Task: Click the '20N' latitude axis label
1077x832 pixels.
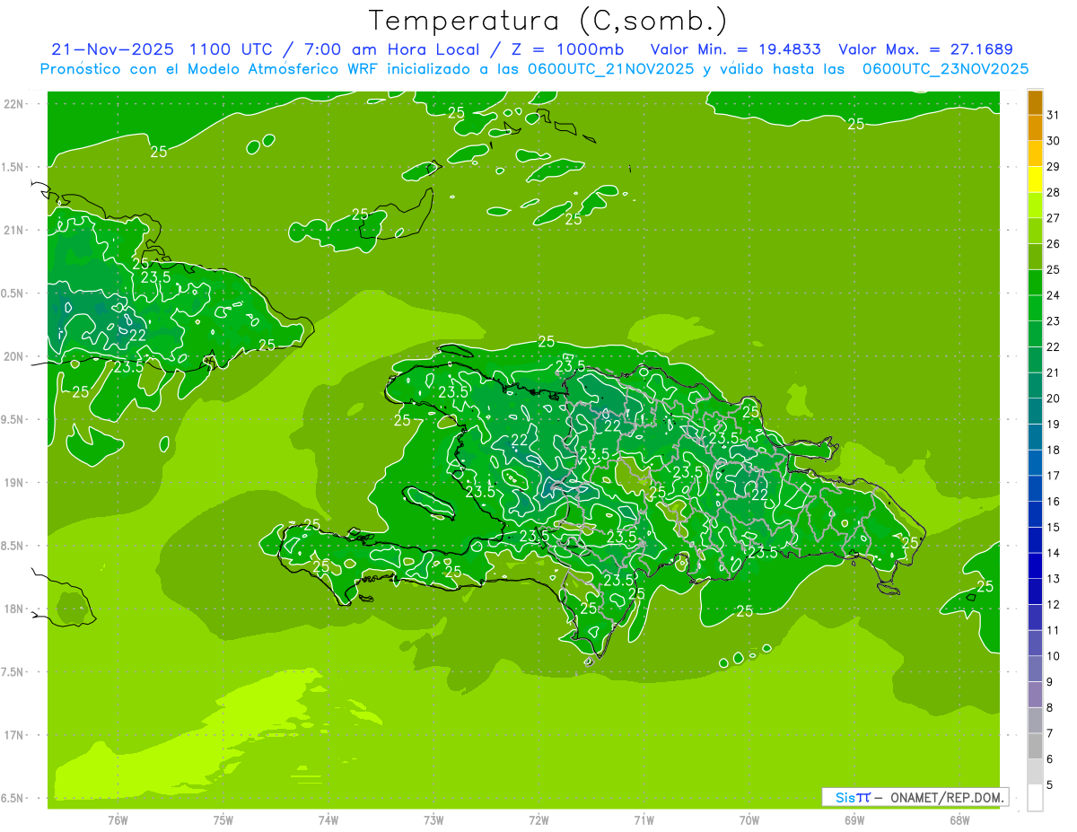Action: [x=13, y=356]
